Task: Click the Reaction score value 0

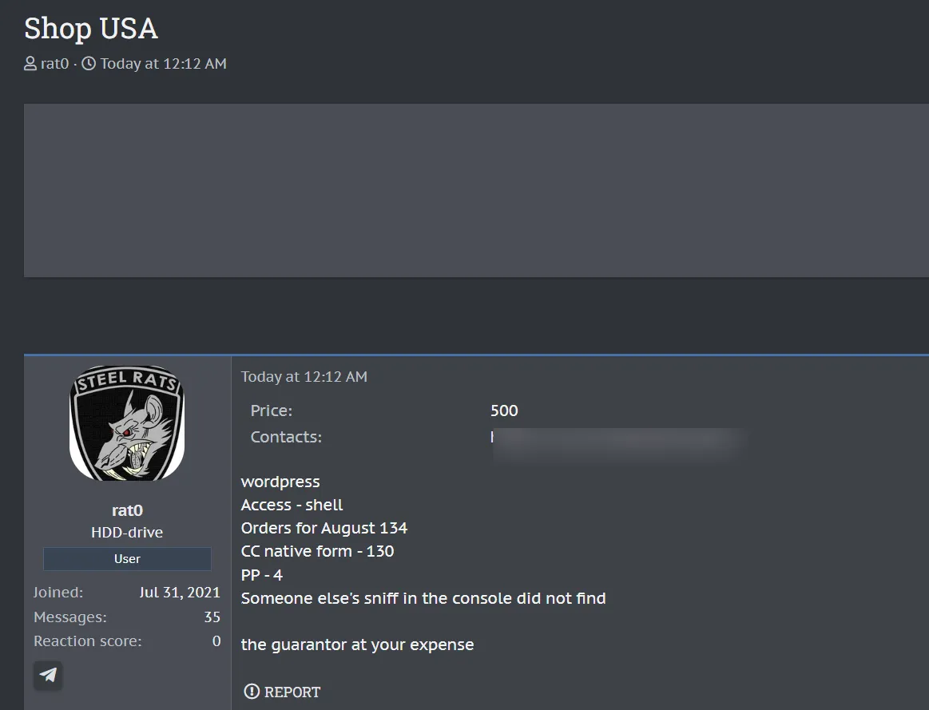Action: pos(216,641)
